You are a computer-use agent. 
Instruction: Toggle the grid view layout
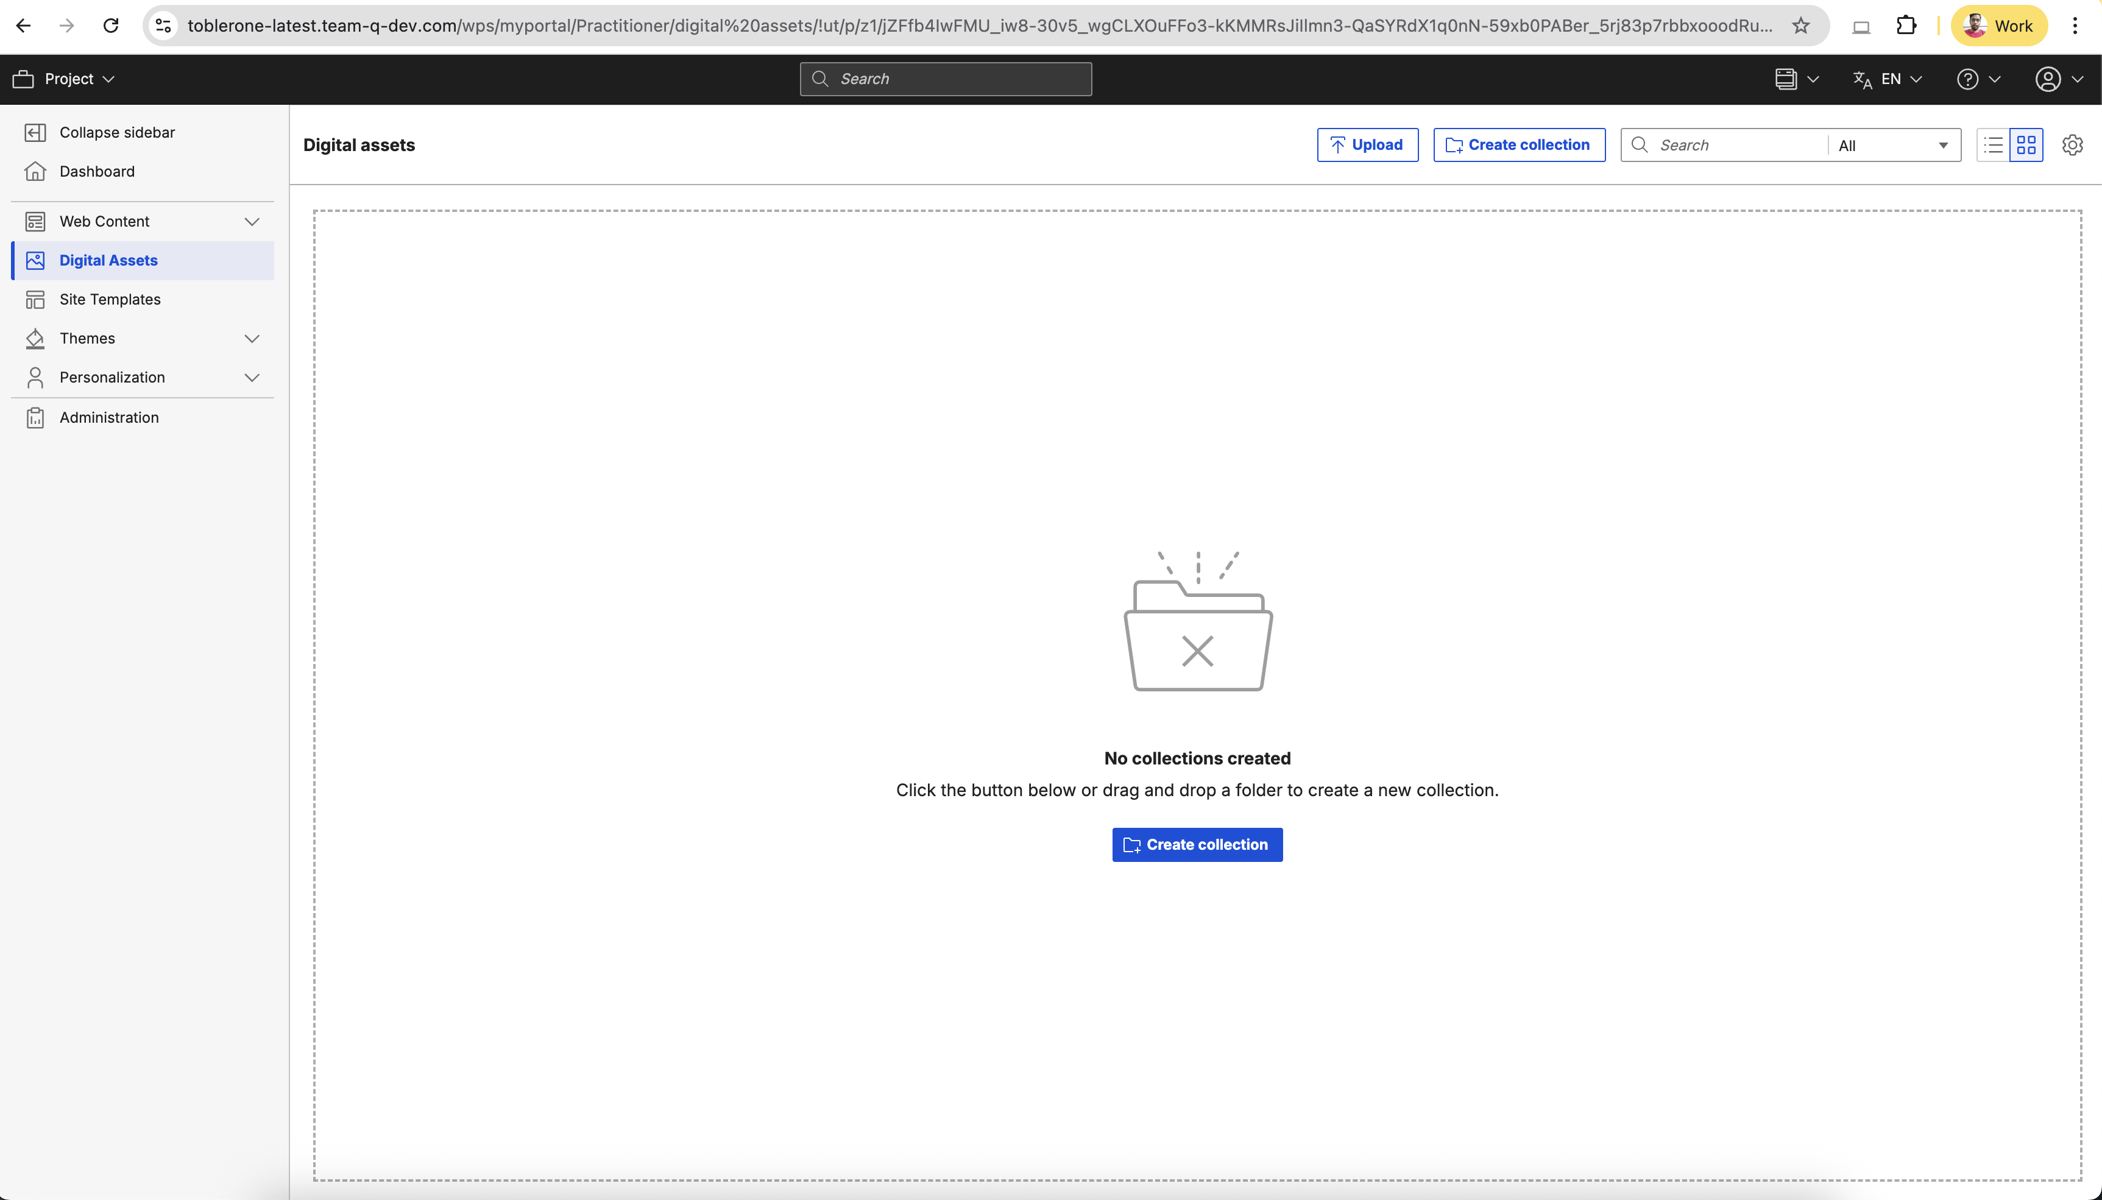coord(2028,144)
